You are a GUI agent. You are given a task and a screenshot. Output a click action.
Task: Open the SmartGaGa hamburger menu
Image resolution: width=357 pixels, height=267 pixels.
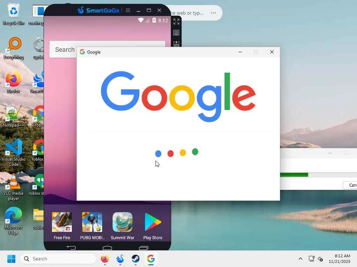(128, 10)
